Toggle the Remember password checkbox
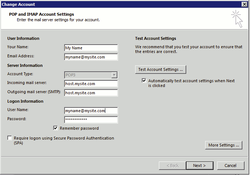The image size is (250, 175). (x=56, y=128)
